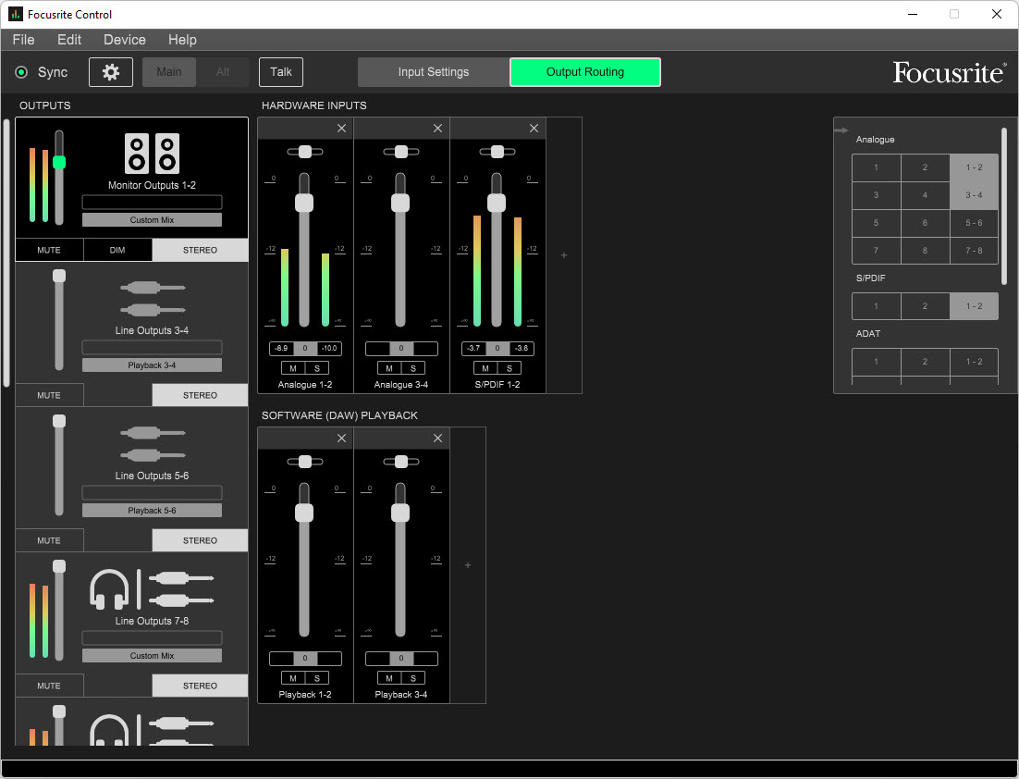The height and width of the screenshot is (779, 1019).
Task: Mute the Analogue 1-2 channel
Action: click(293, 368)
